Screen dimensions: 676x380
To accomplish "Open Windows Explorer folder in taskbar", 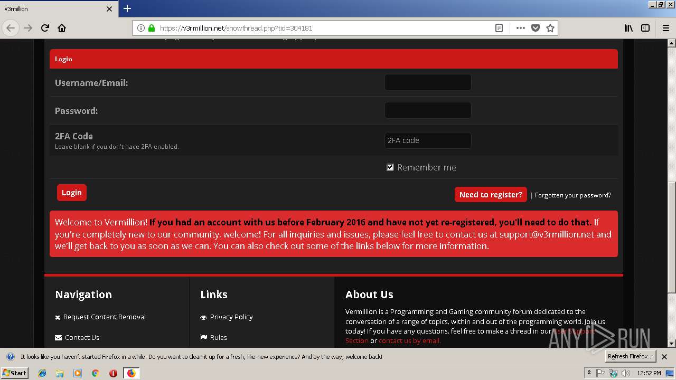I will pyautogui.click(x=60, y=373).
